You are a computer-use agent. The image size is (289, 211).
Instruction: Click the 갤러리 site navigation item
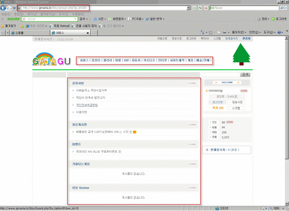pyautogui.click(x=108, y=61)
